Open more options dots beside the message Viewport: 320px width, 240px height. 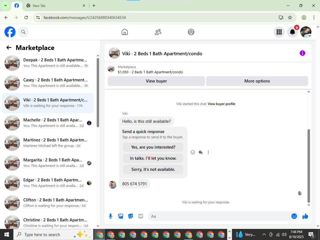[x=208, y=152]
